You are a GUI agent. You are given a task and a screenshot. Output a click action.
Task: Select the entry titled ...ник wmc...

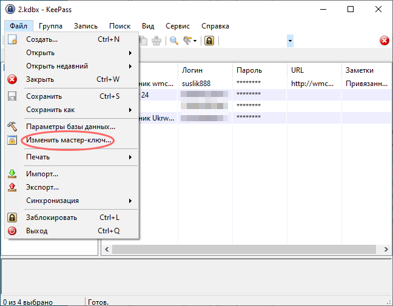coord(265,84)
